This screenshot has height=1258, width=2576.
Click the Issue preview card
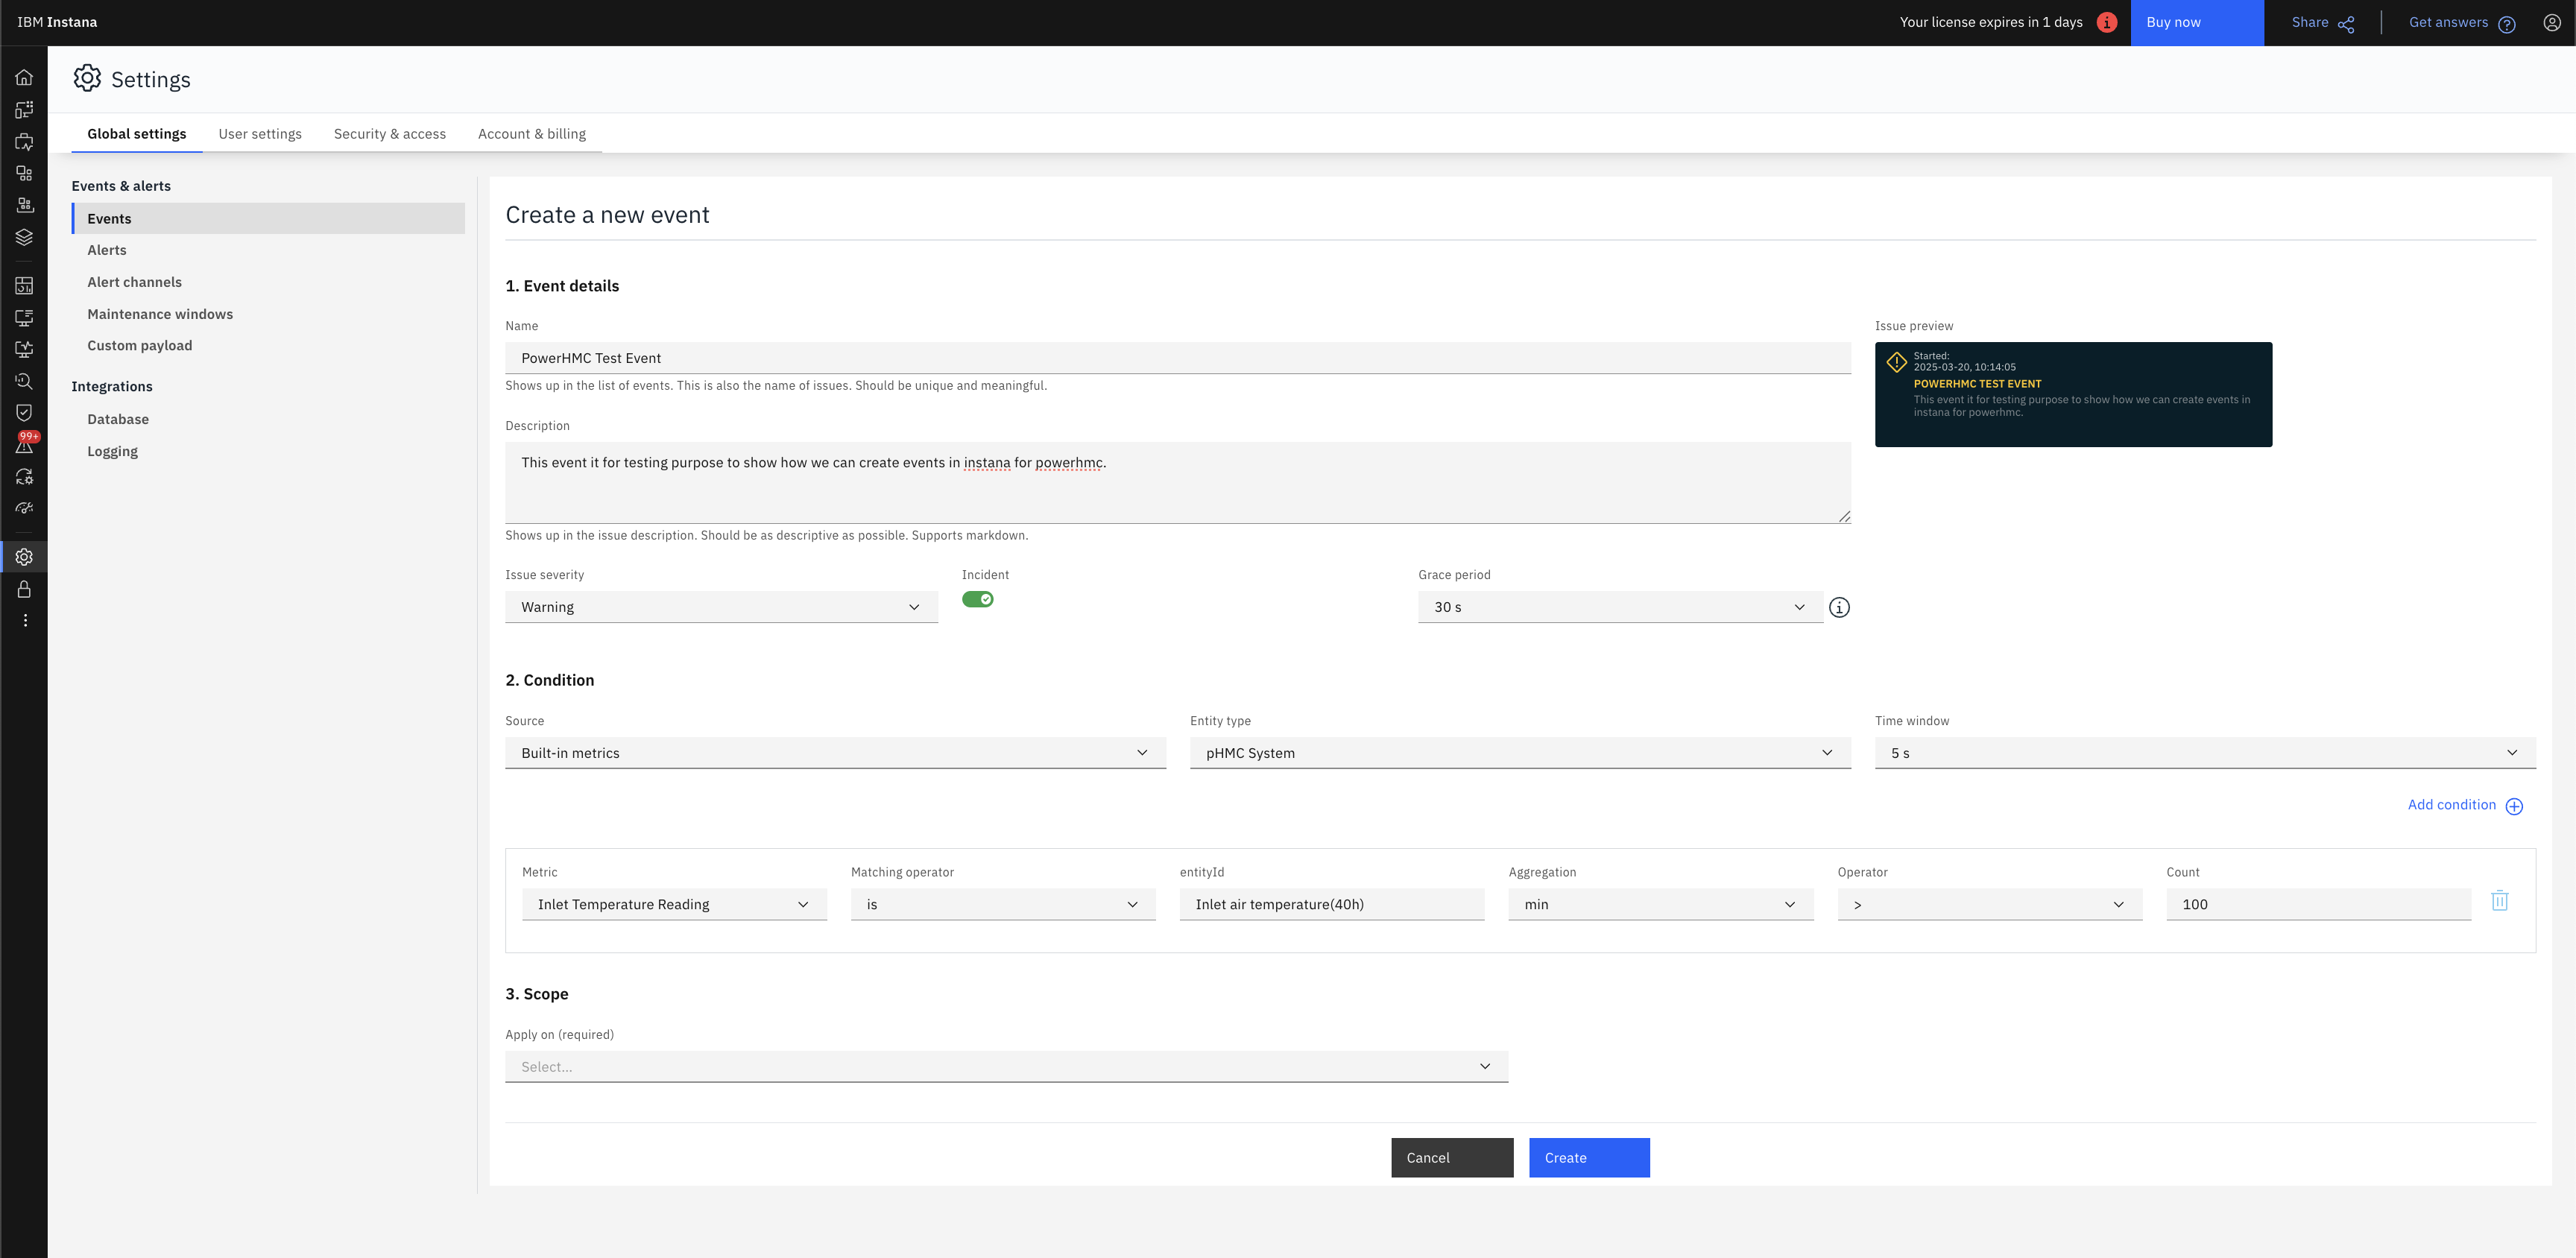coord(2073,394)
